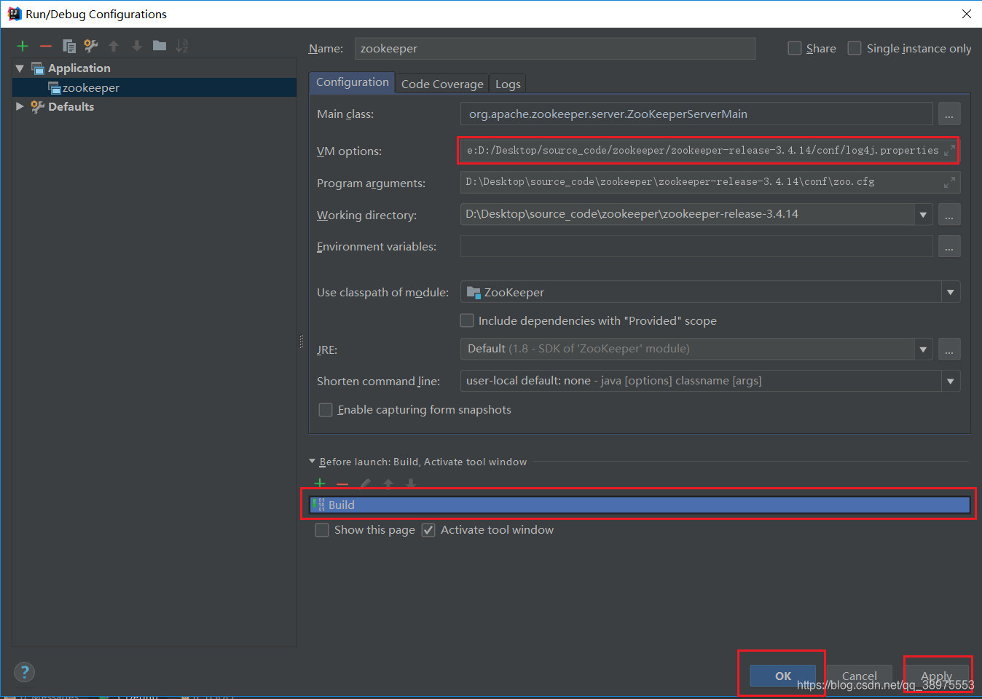Copy the selected configuration
Screen dimensions: 982x699
click(x=69, y=46)
